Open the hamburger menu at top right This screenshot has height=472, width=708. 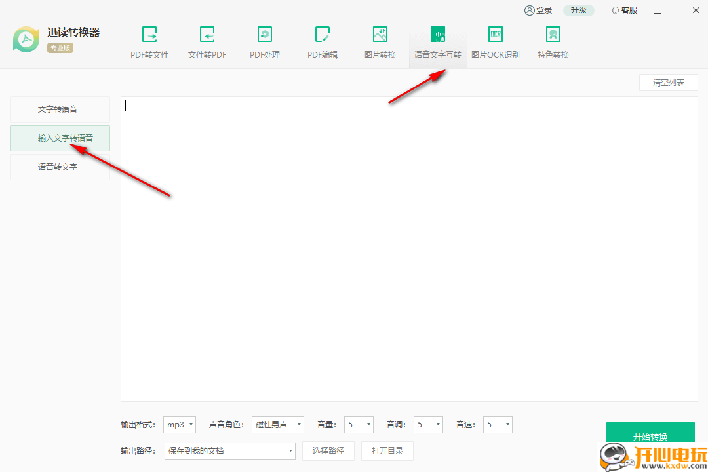658,10
